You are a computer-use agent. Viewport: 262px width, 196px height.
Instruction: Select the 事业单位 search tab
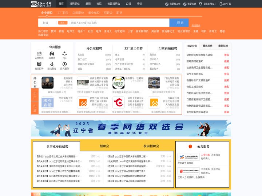[94, 13]
